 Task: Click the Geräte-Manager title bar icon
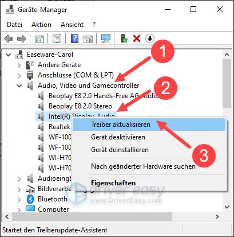tap(10, 9)
